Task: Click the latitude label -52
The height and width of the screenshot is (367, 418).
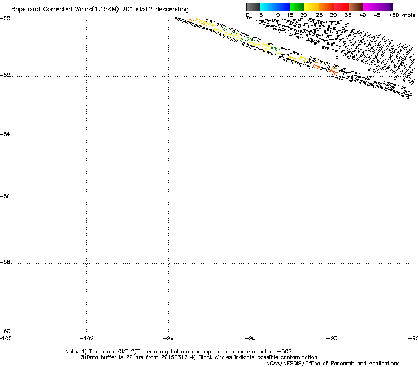Action: [5, 75]
